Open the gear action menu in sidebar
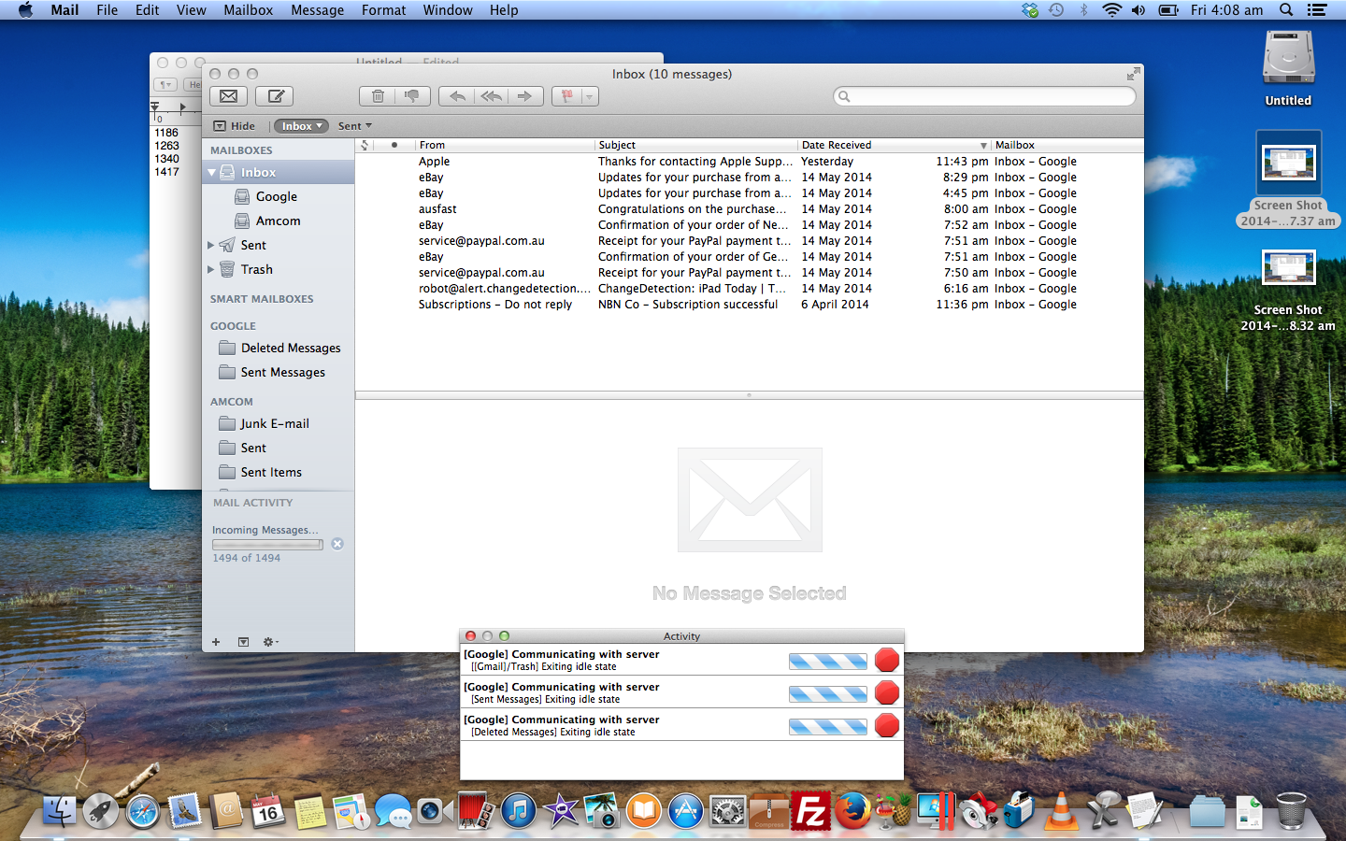Image resolution: width=1346 pixels, height=841 pixels. pyautogui.click(x=271, y=642)
